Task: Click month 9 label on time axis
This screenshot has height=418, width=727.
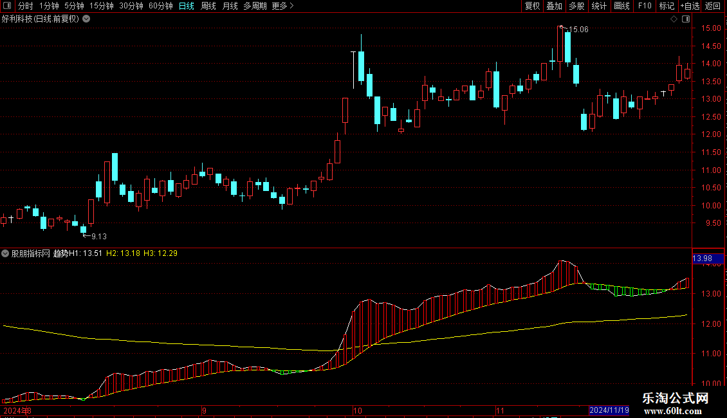Action: pos(204,410)
